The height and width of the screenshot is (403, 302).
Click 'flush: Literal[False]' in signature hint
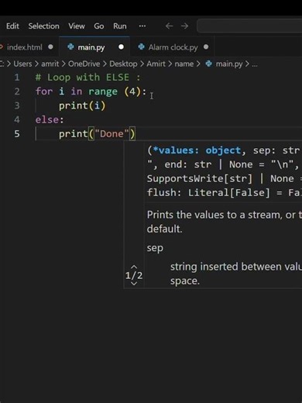pos(208,193)
